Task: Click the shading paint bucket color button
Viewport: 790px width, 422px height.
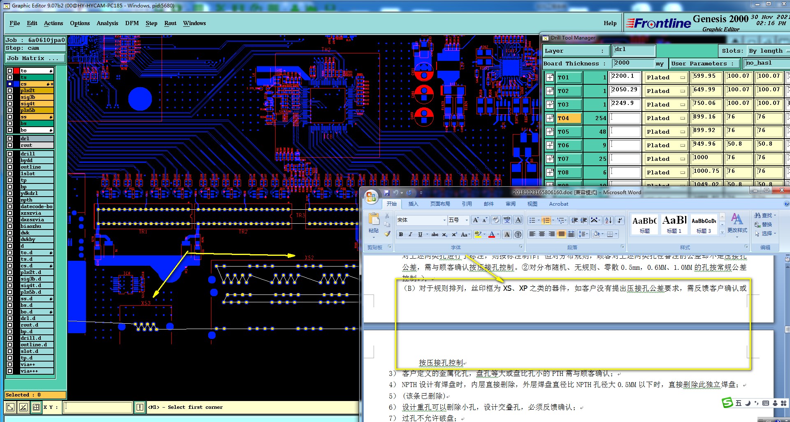Action: click(596, 234)
